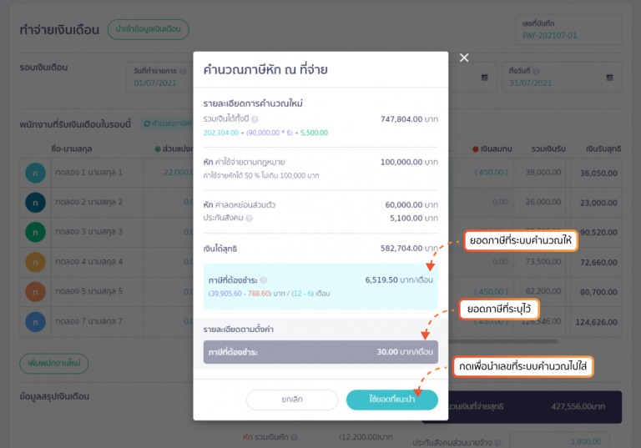This screenshot has height=448, width=641.
Task: Click the วันที่ทำรายการ date field 01/07/2021
Action: coord(159,82)
